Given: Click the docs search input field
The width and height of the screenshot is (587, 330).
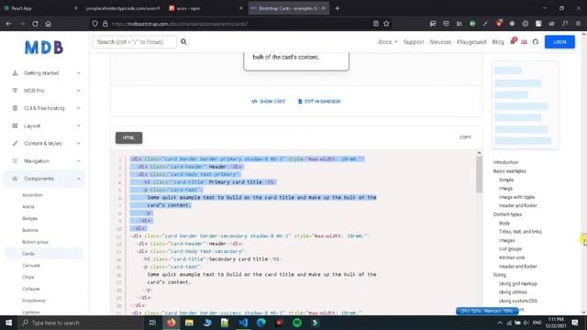Looking at the screenshot, I should point(135,42).
